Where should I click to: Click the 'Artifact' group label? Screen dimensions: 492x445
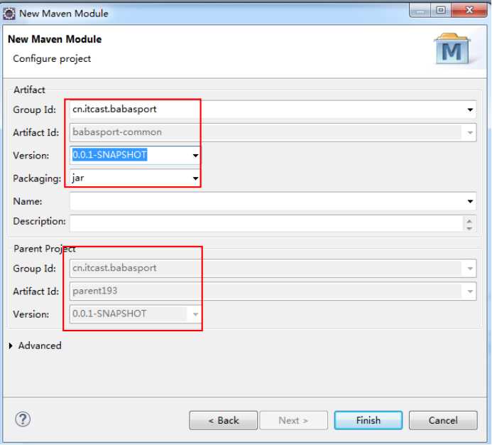(x=29, y=90)
